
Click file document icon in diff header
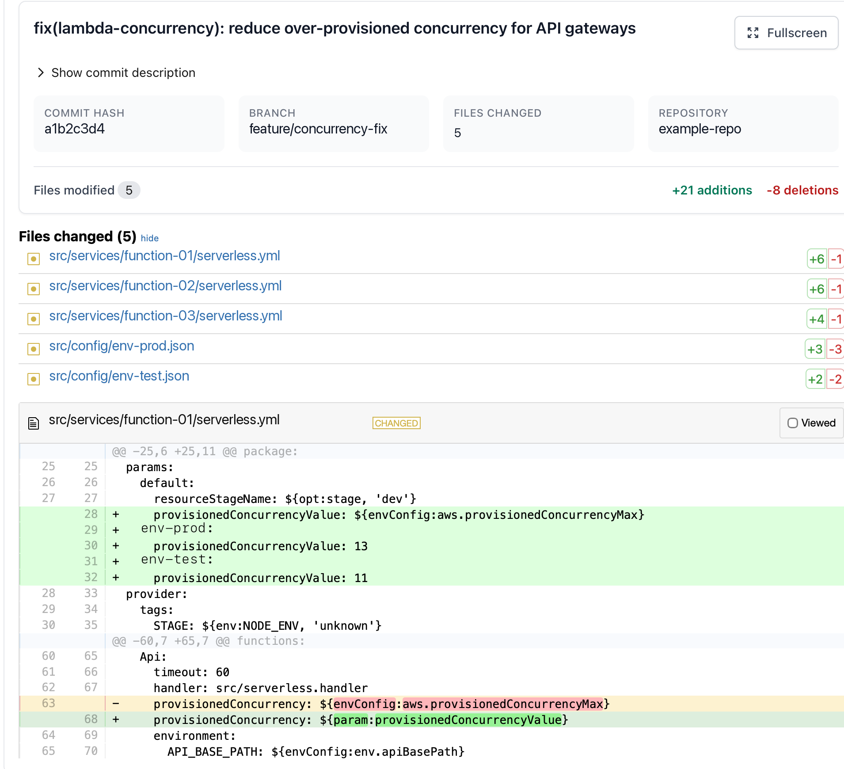tap(34, 423)
